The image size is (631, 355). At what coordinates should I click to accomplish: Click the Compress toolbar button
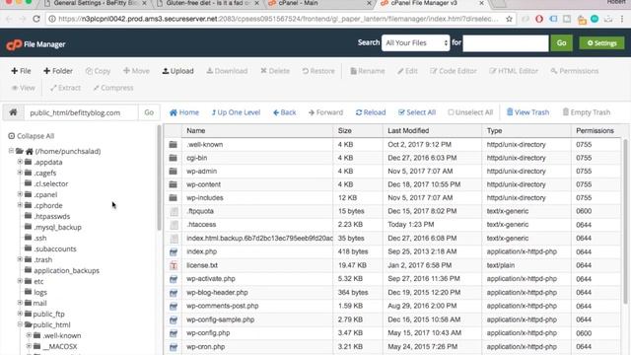click(x=113, y=88)
